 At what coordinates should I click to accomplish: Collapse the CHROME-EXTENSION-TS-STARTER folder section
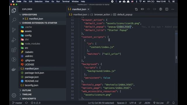(42, 23)
